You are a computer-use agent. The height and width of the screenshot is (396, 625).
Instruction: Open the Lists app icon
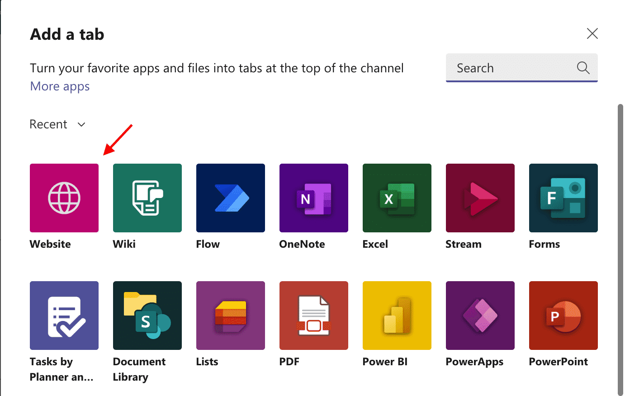(x=231, y=316)
